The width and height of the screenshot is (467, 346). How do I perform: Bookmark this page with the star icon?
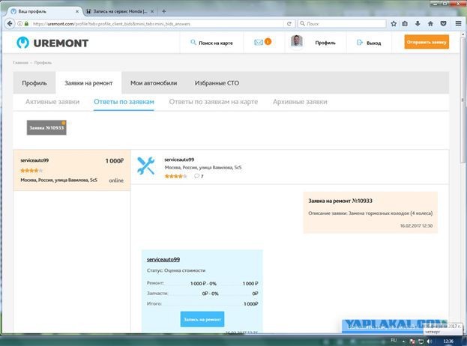pyautogui.click(x=394, y=23)
